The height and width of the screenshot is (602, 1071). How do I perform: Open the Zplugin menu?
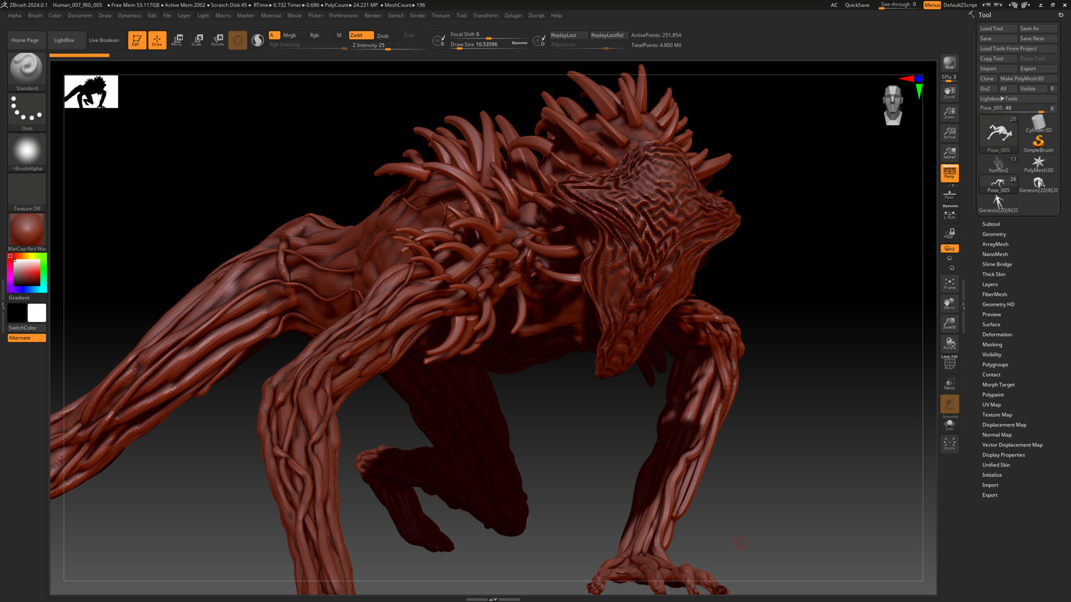(x=513, y=16)
